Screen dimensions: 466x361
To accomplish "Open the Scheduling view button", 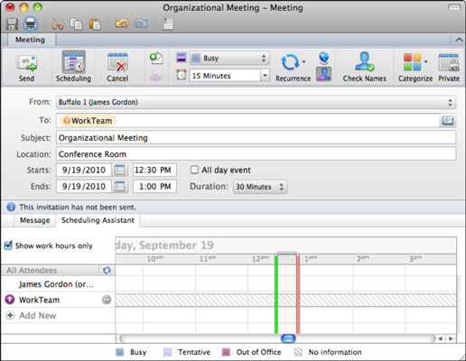I will 73,62.
